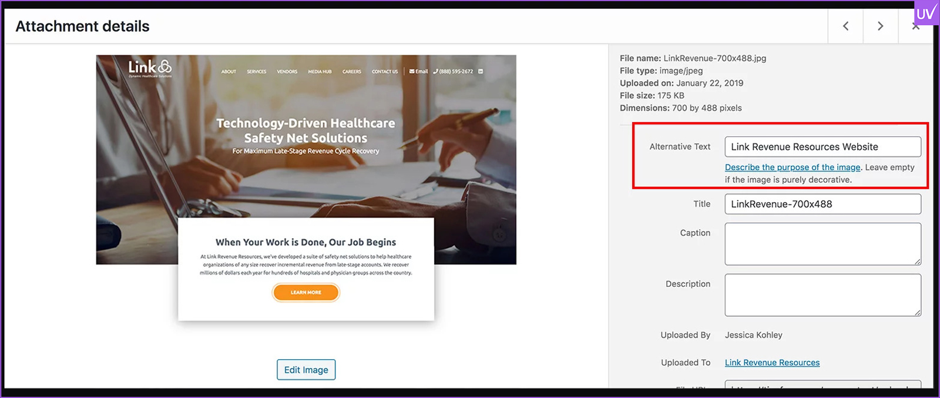Click the Edit Image button
Image resolution: width=940 pixels, height=398 pixels.
tap(306, 370)
